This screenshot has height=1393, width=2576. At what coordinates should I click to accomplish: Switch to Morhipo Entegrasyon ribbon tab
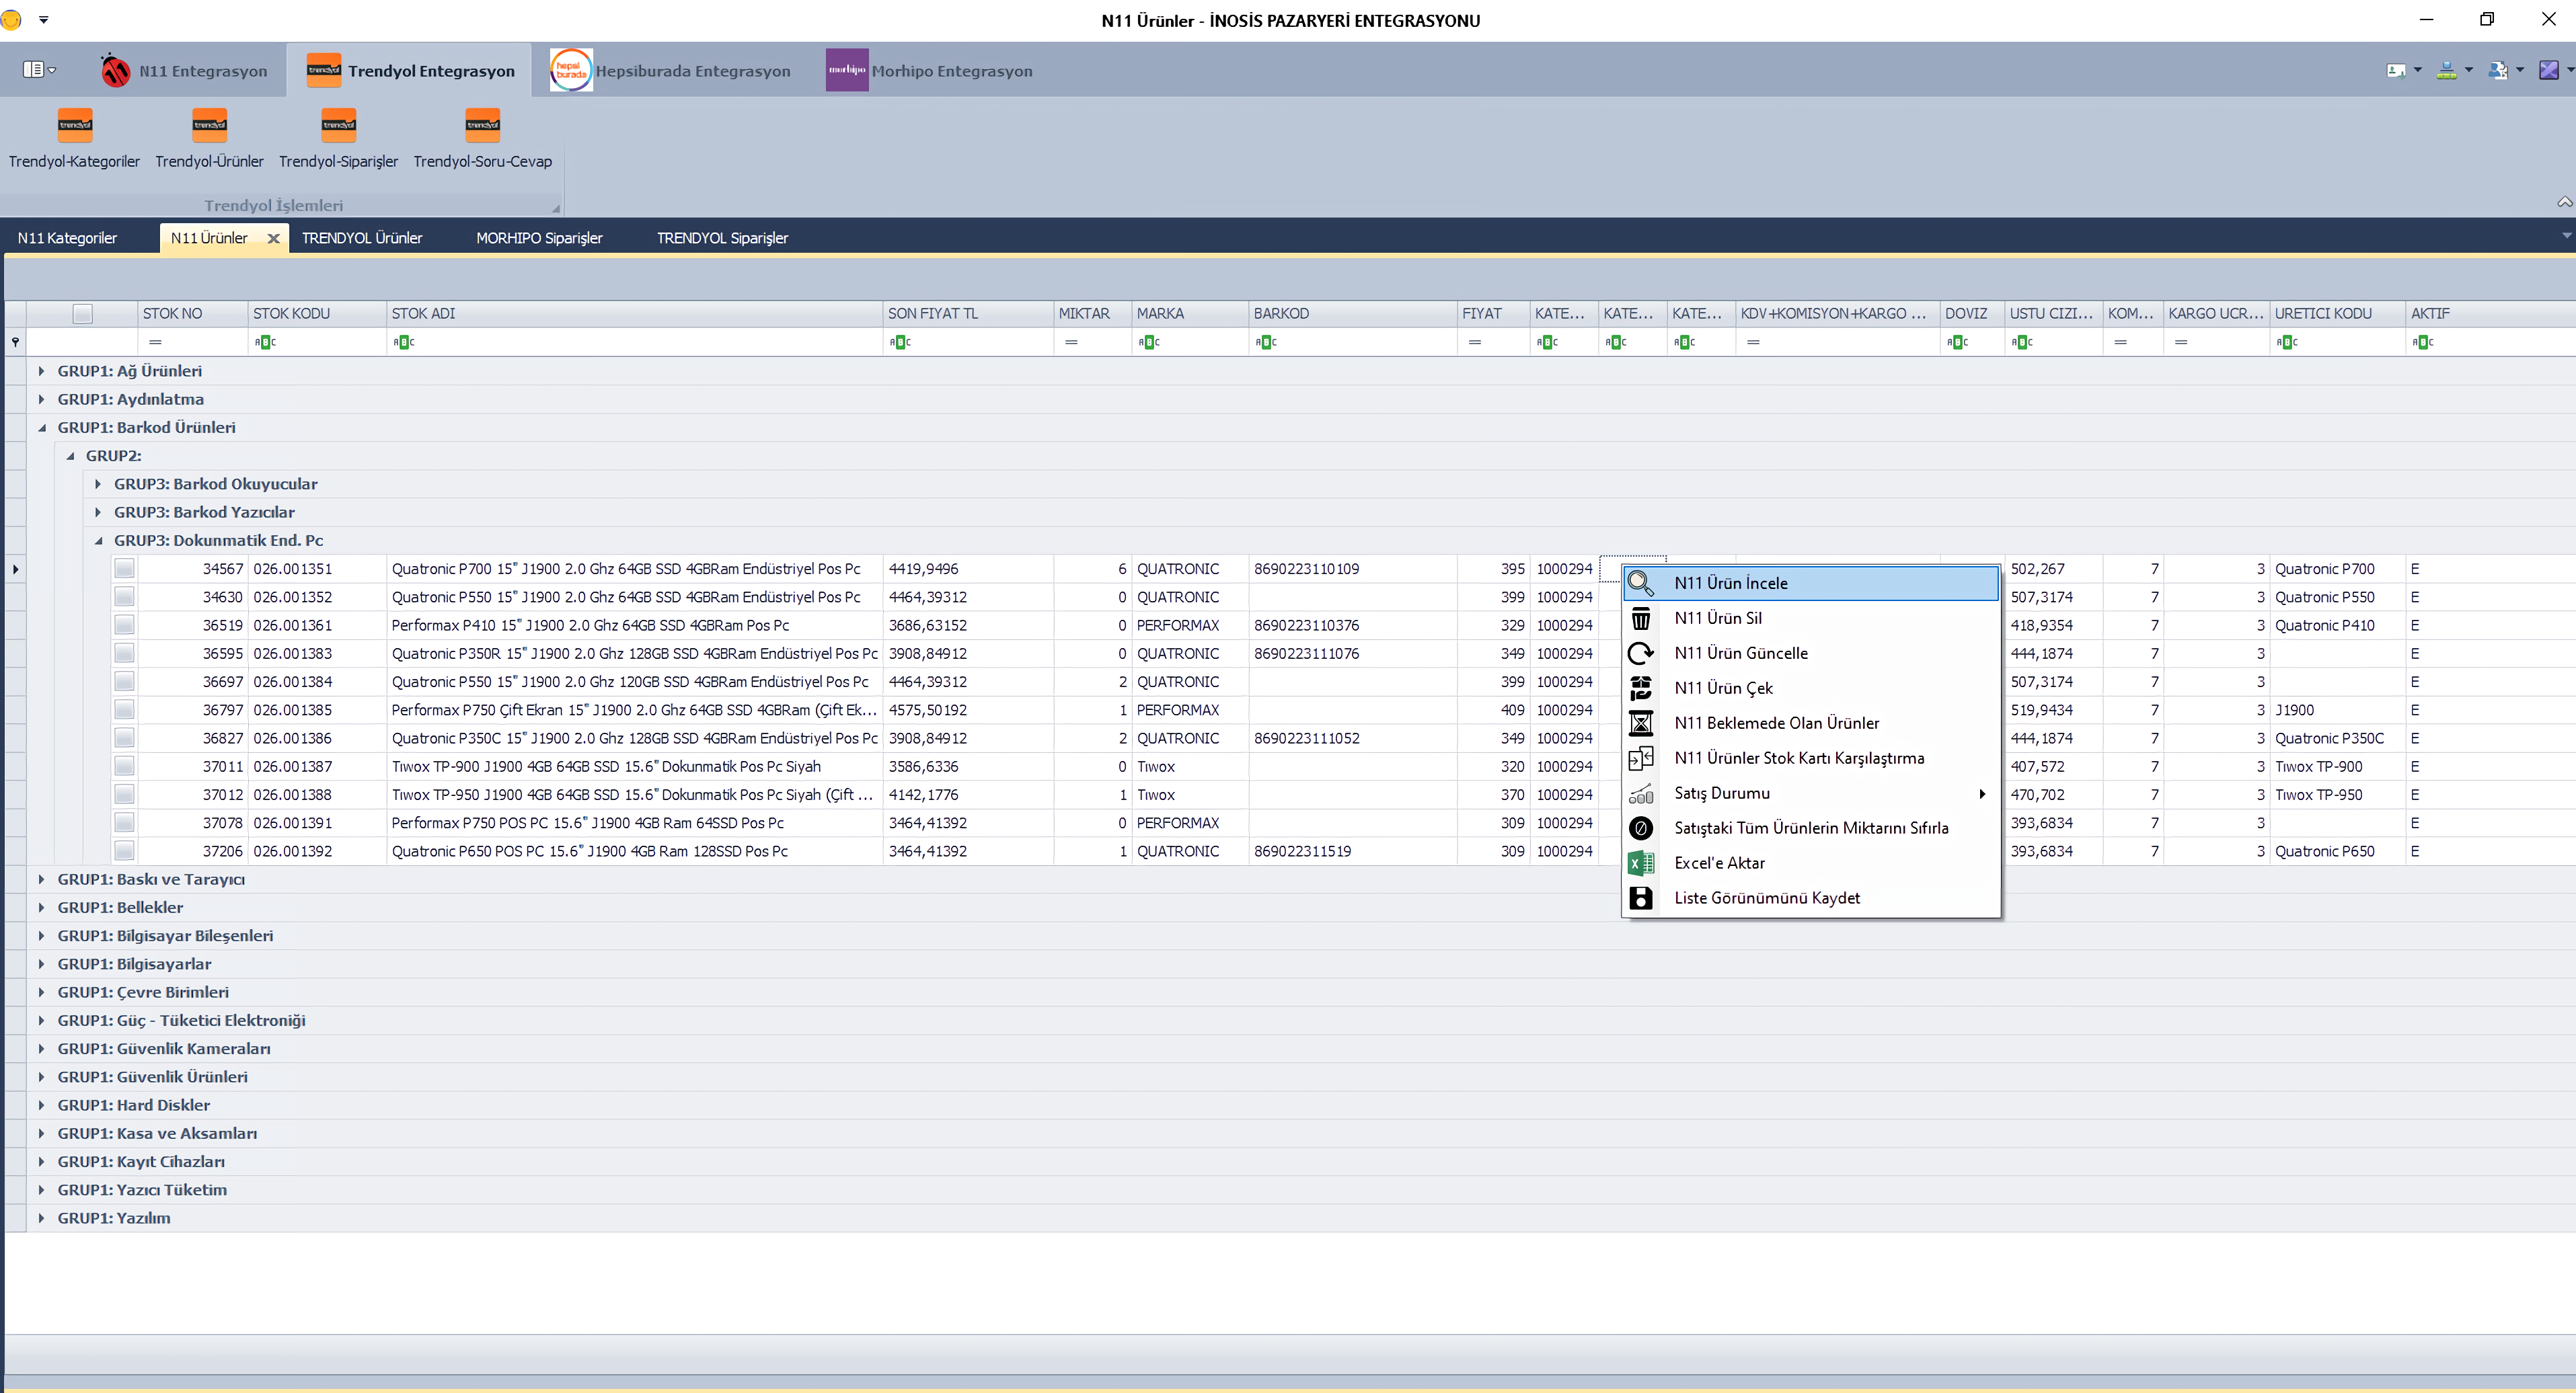click(930, 70)
